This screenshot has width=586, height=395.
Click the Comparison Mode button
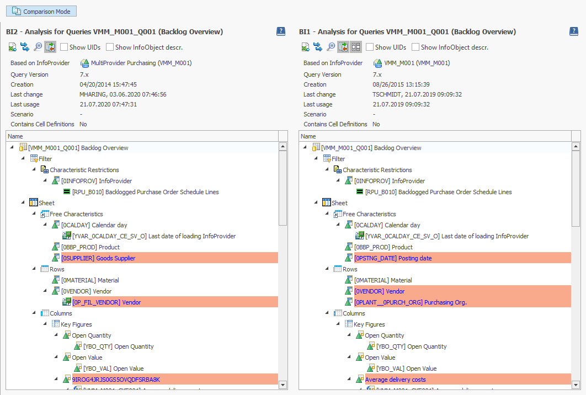pos(41,10)
